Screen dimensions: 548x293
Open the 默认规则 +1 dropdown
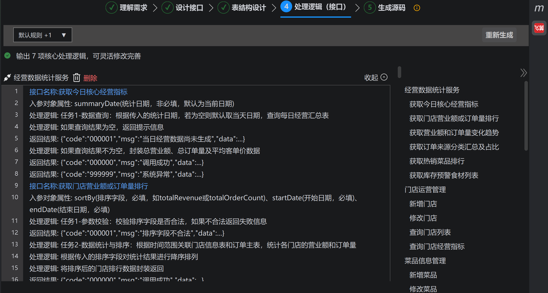pos(42,35)
